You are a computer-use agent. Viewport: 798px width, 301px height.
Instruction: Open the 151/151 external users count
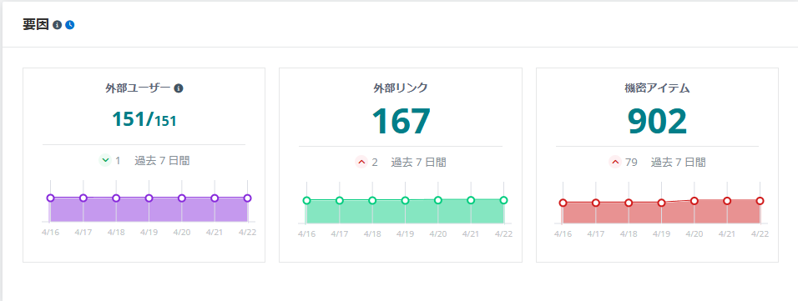pyautogui.click(x=144, y=119)
